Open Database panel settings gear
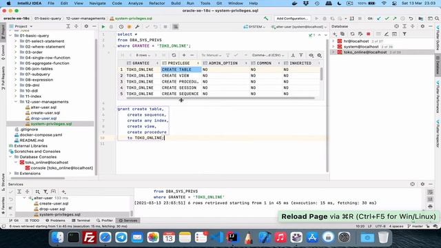 pyautogui.click(x=422, y=26)
